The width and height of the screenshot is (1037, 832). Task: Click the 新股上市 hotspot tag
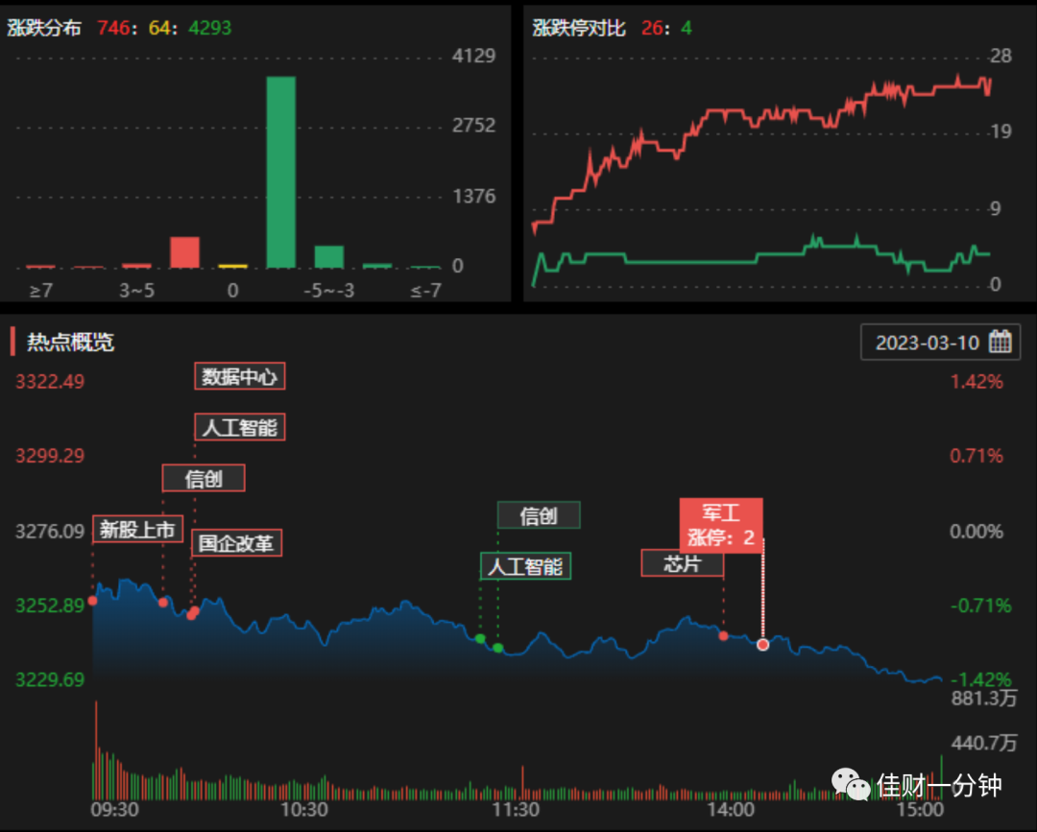137,529
